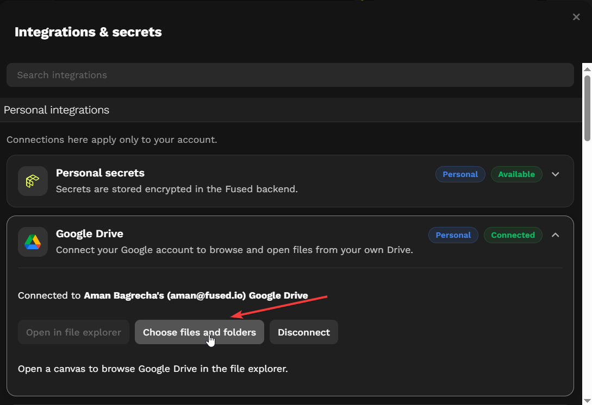Click the Personal badge on Personal secrets

(460, 174)
